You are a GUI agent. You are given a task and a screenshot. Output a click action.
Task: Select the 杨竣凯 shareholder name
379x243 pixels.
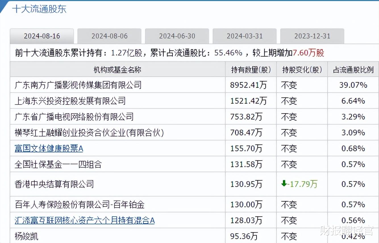pos(26,236)
